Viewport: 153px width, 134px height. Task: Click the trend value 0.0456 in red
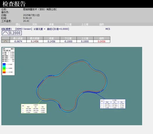(x=102, y=41)
